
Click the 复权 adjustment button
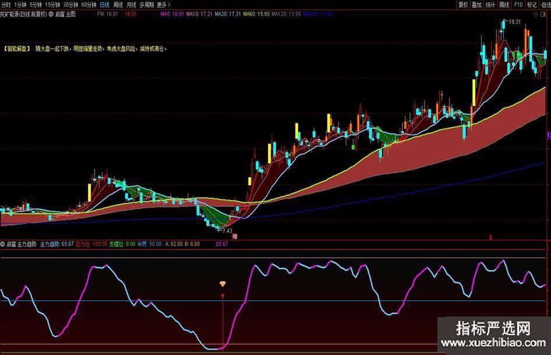coord(463,5)
